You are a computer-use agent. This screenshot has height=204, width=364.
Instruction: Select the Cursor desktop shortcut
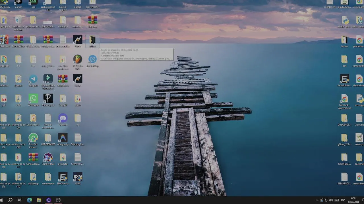pyautogui.click(x=18, y=3)
